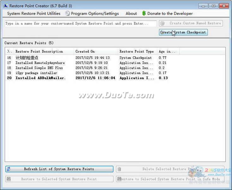The image size is (232, 190).
Task: Click the refresh arrows icon on Refresh button
Action: point(9,169)
